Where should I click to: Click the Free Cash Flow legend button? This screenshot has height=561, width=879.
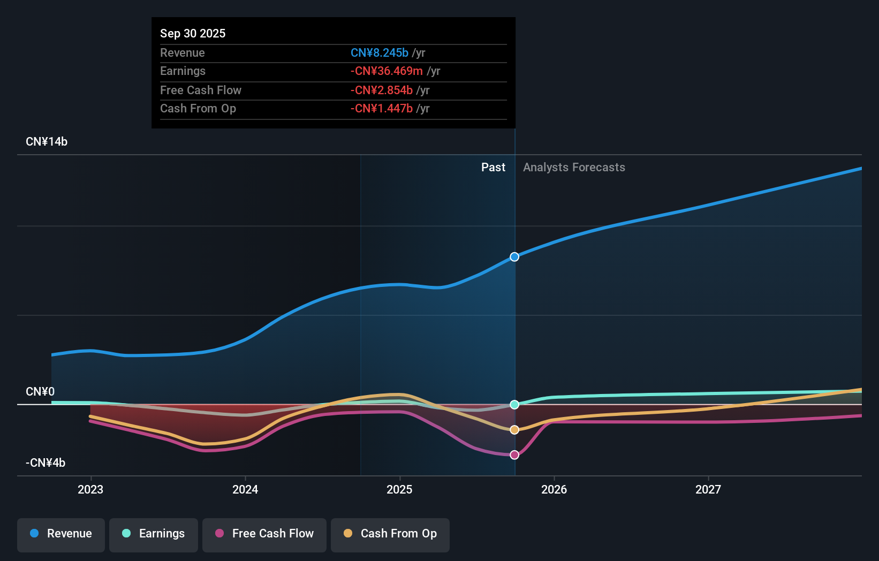point(264,534)
